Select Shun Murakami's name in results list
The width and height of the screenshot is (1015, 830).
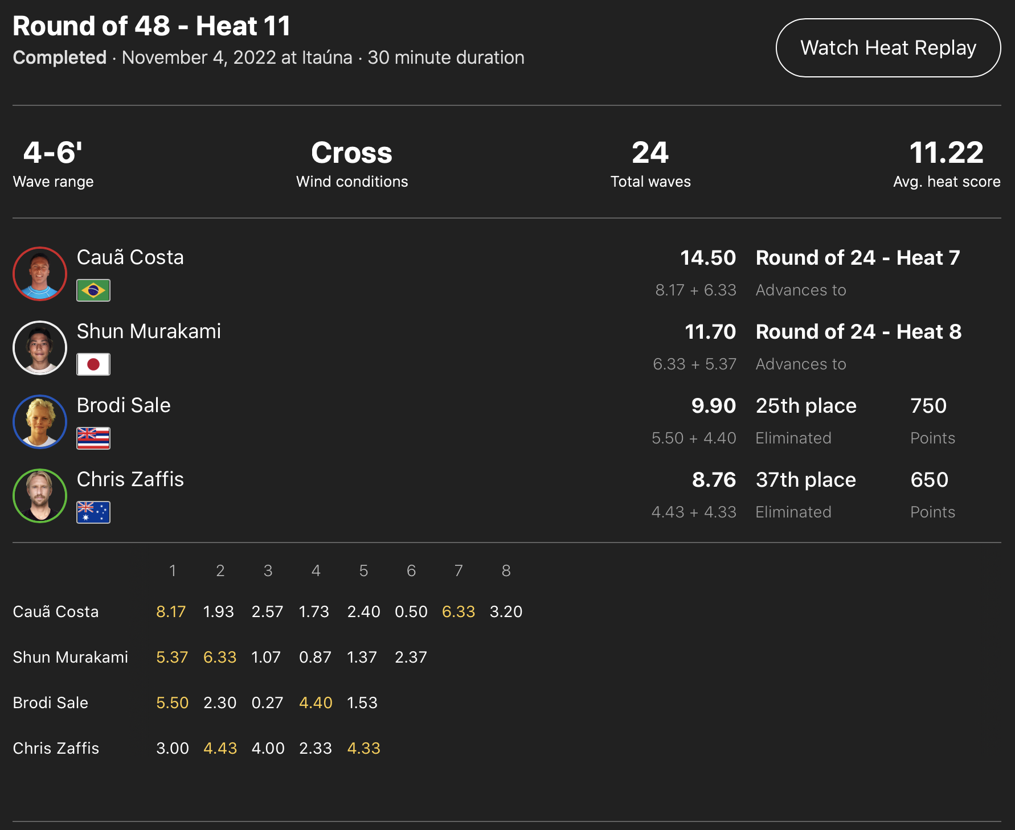[149, 331]
